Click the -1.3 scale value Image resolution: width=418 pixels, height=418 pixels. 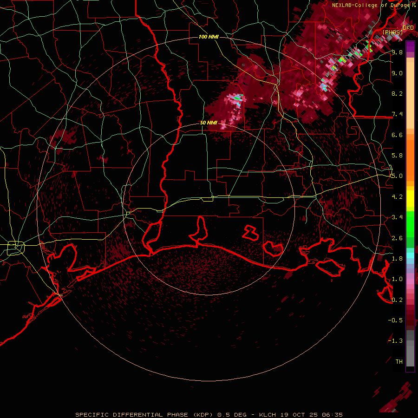[x=395, y=341]
